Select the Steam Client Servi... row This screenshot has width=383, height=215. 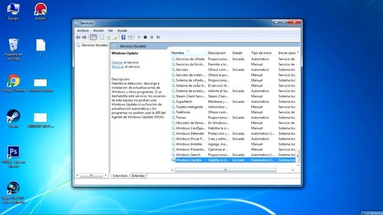pyautogui.click(x=233, y=96)
